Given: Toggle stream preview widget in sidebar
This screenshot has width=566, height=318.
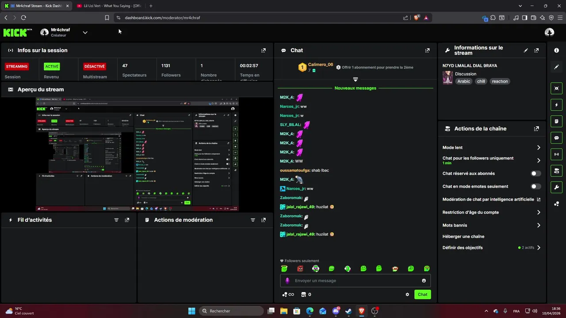Looking at the screenshot, I should [x=556, y=88].
